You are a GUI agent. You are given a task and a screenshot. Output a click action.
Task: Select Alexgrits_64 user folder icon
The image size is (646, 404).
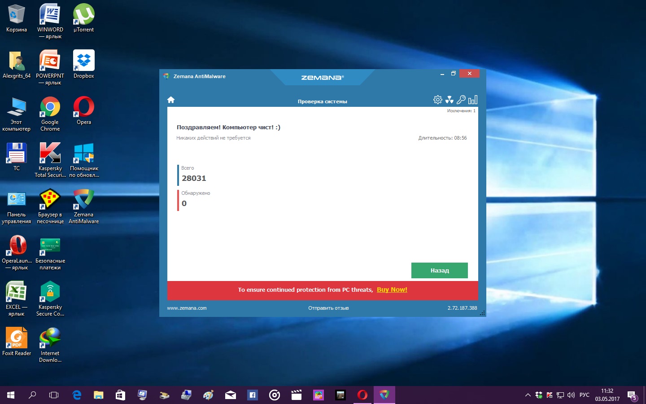coord(17,65)
